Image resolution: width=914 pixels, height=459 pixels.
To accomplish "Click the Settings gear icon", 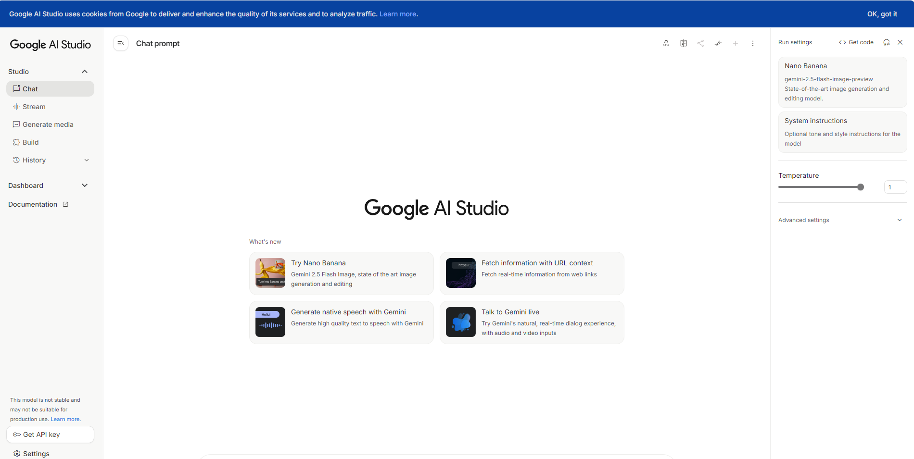I will [x=17, y=454].
